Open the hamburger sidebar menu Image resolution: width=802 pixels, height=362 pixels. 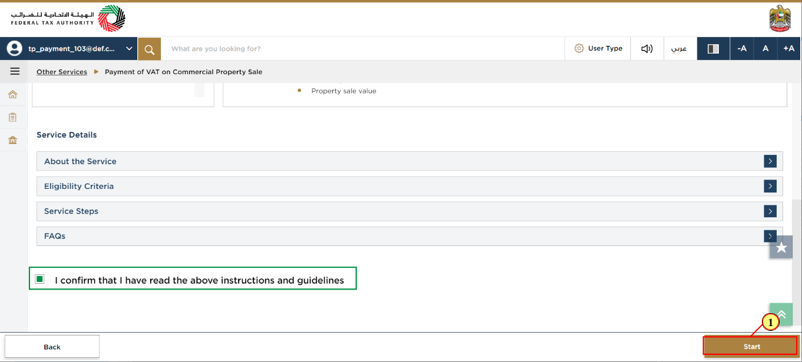point(15,72)
